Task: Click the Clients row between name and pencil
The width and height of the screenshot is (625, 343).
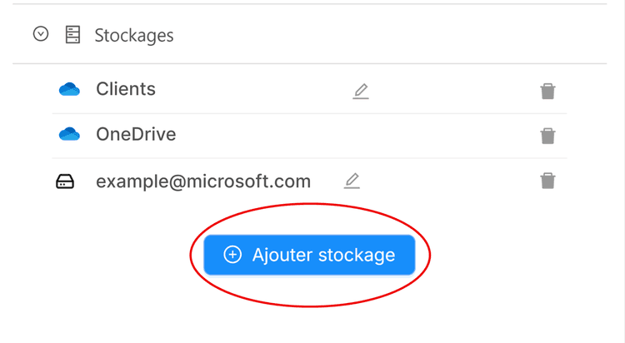Action: (250, 90)
